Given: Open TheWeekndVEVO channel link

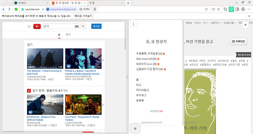Looking at the screenshot, I should pos(35,77).
